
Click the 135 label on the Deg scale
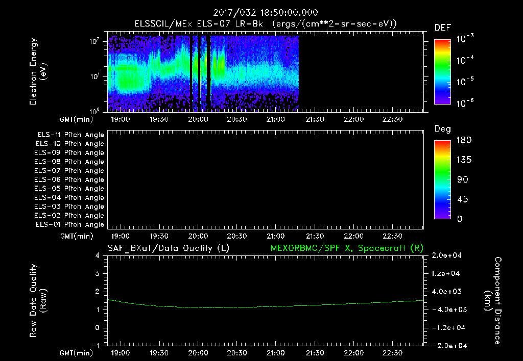464,160
